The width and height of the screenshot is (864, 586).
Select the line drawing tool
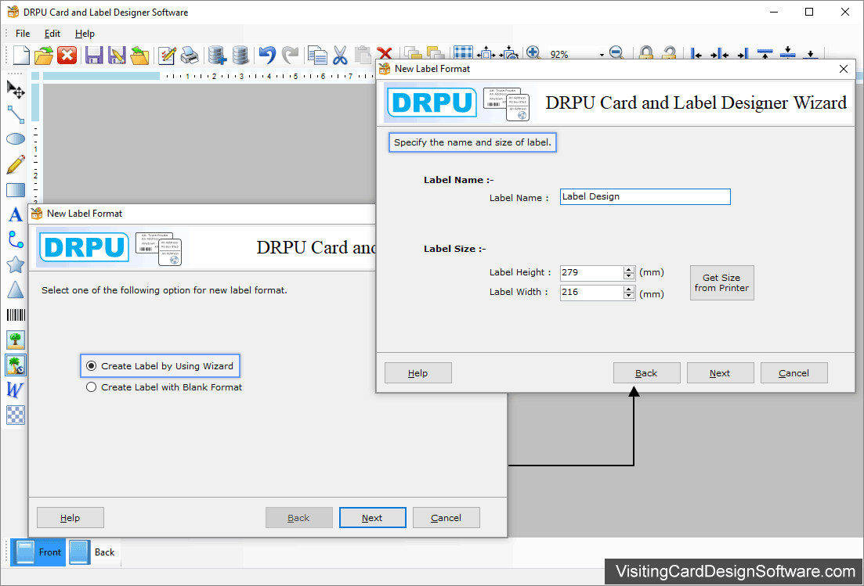16,114
